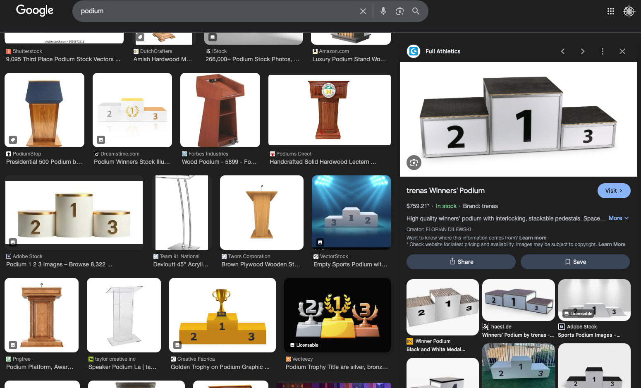Open Learn more about information source
641x388 pixels.
click(x=533, y=238)
